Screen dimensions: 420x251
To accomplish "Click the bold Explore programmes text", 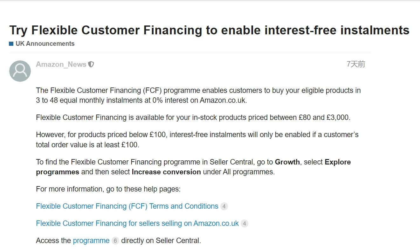I will [337, 162].
